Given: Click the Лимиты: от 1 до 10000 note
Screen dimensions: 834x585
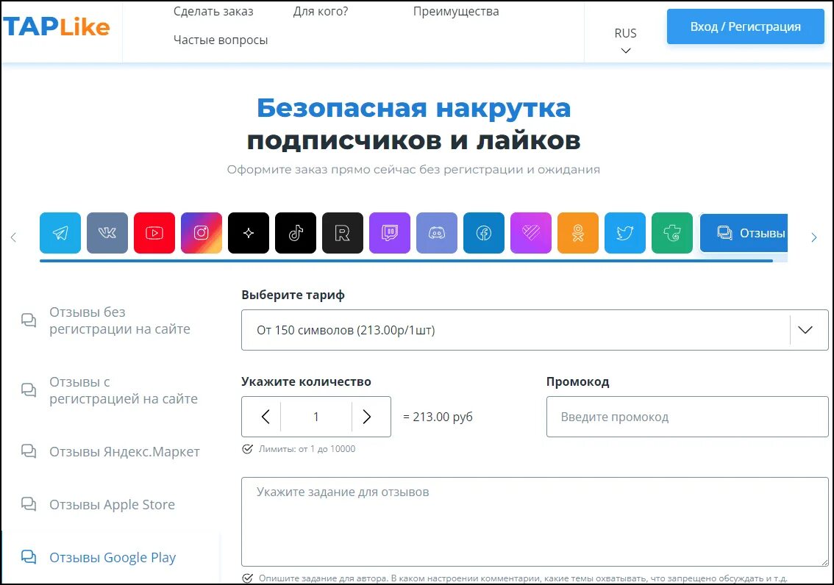Looking at the screenshot, I should 307,449.
